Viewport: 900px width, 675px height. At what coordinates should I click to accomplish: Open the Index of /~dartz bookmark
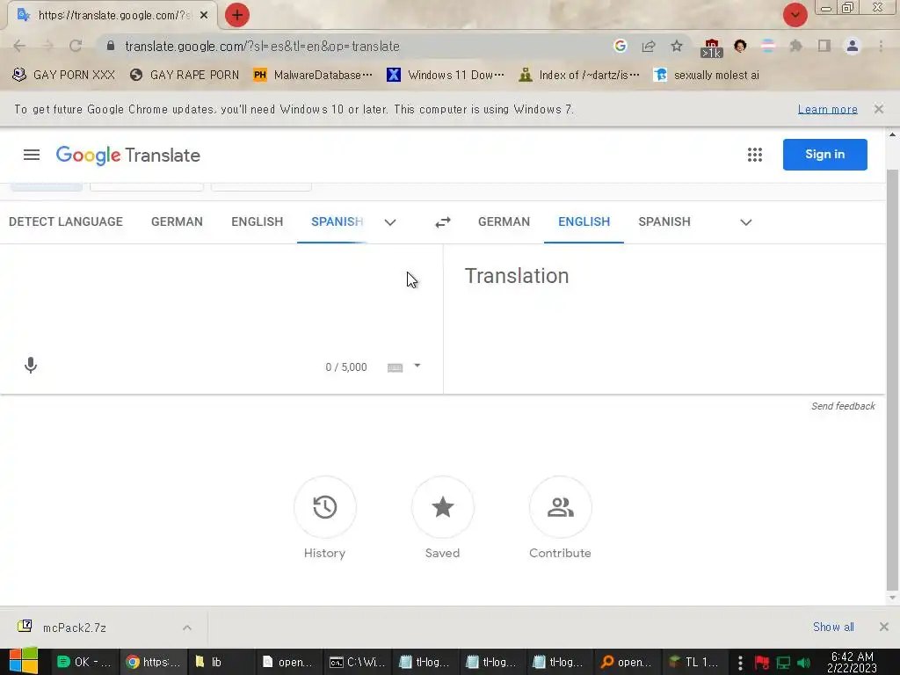[x=578, y=75]
